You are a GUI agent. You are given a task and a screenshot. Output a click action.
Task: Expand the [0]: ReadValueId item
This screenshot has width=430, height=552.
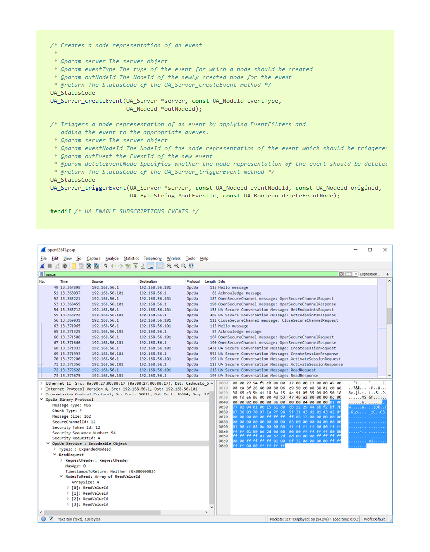pos(68,488)
